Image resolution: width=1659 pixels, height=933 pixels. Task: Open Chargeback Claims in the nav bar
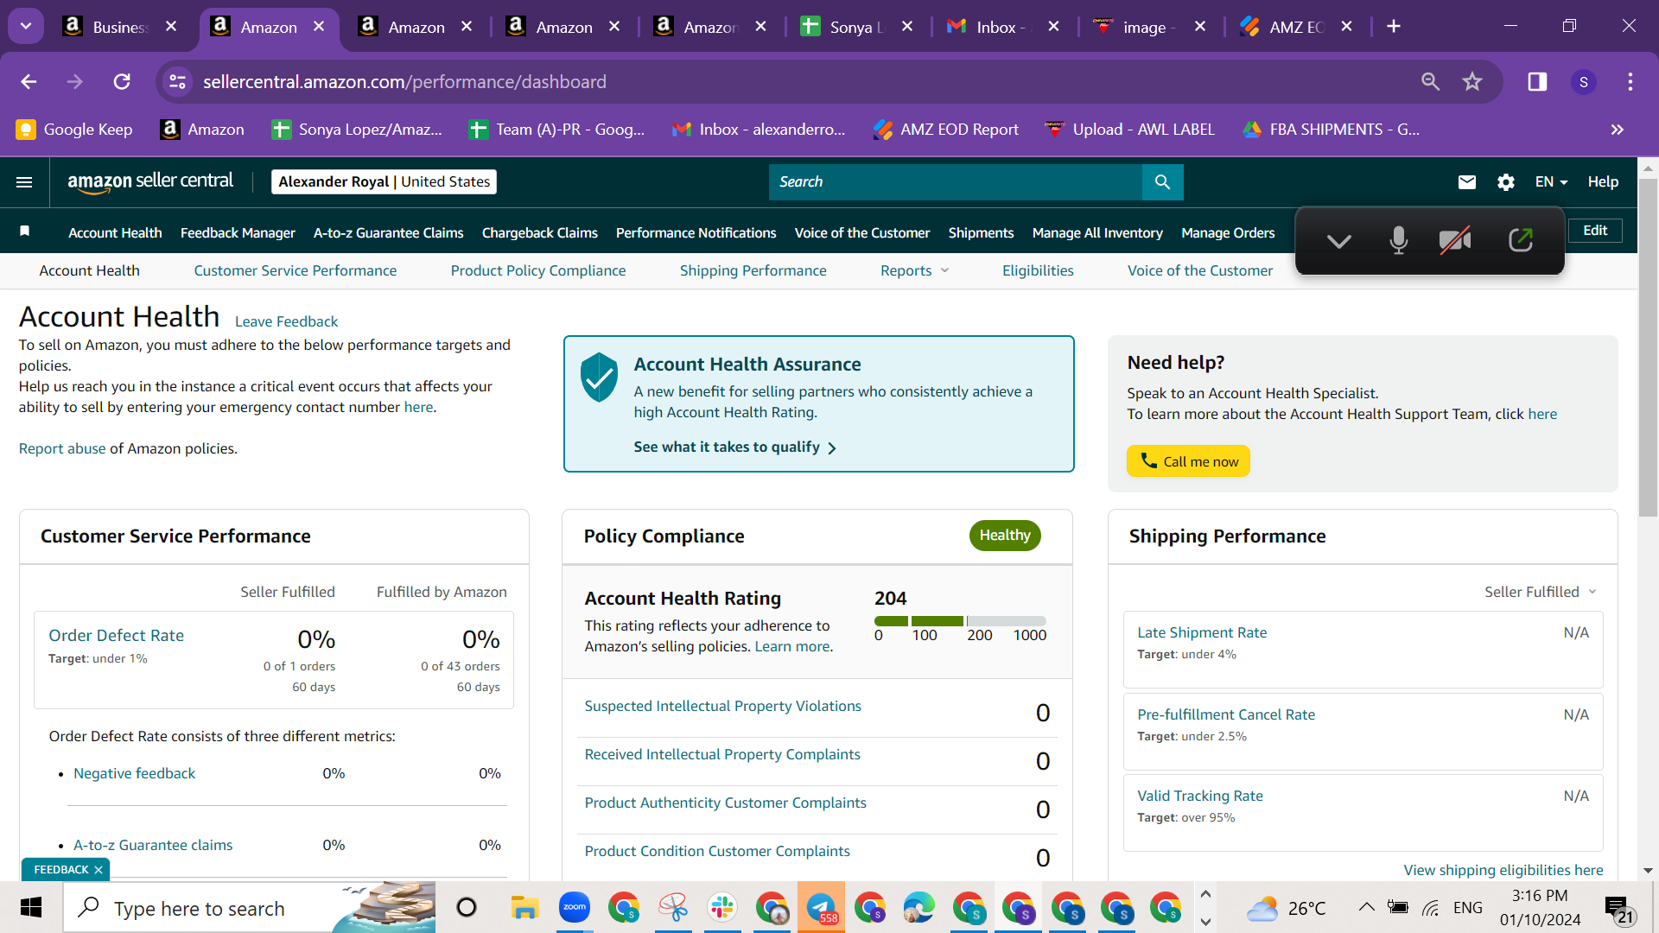[540, 232]
